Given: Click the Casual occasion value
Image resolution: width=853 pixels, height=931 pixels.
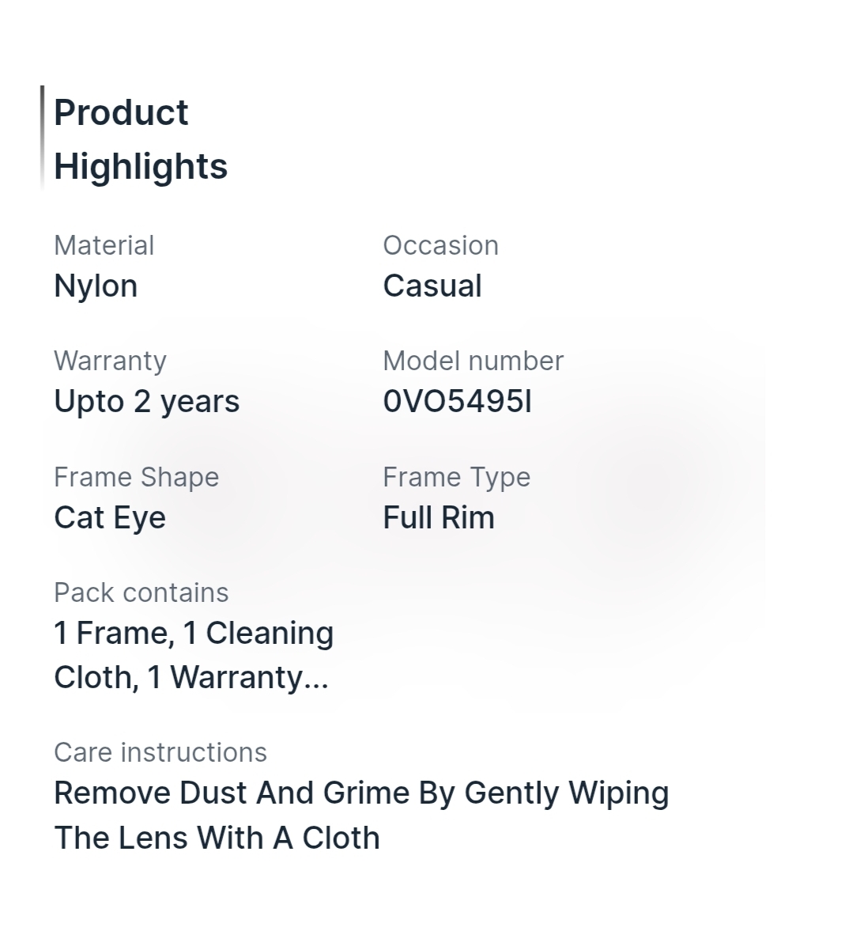Looking at the screenshot, I should pos(432,286).
